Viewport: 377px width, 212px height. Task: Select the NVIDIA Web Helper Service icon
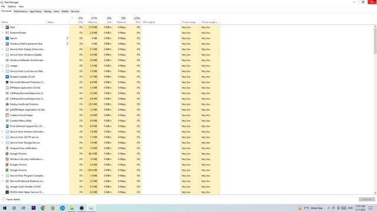click(x=7, y=192)
